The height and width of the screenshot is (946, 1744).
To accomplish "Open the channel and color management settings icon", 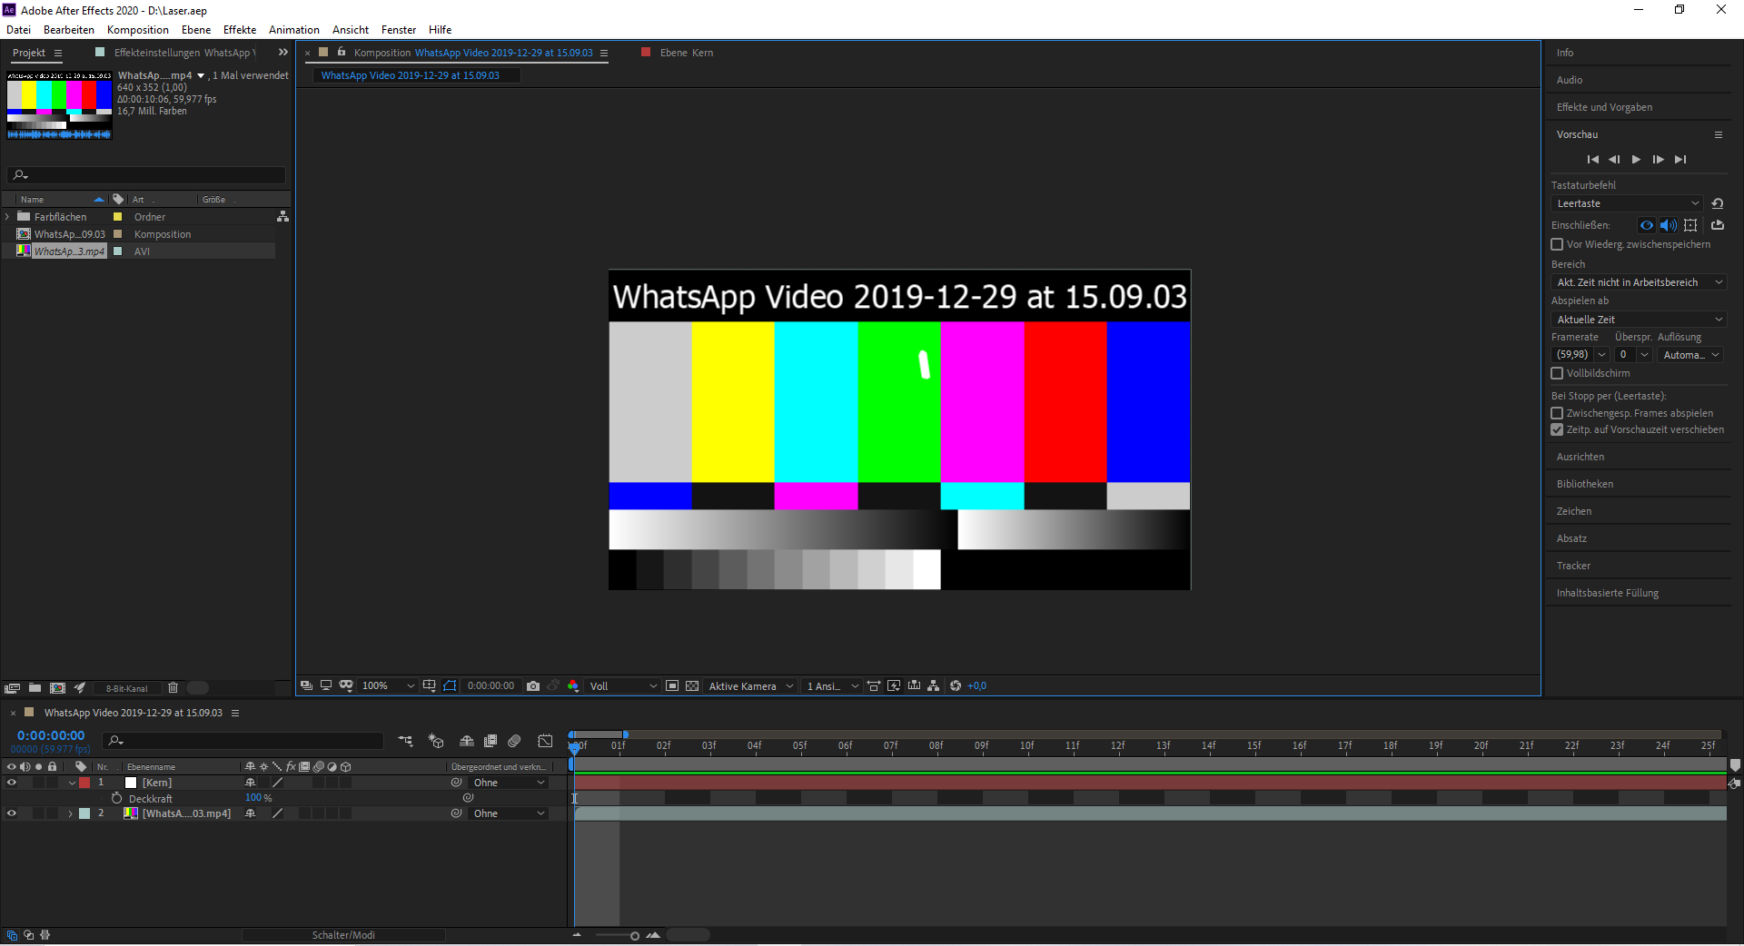I will point(573,686).
